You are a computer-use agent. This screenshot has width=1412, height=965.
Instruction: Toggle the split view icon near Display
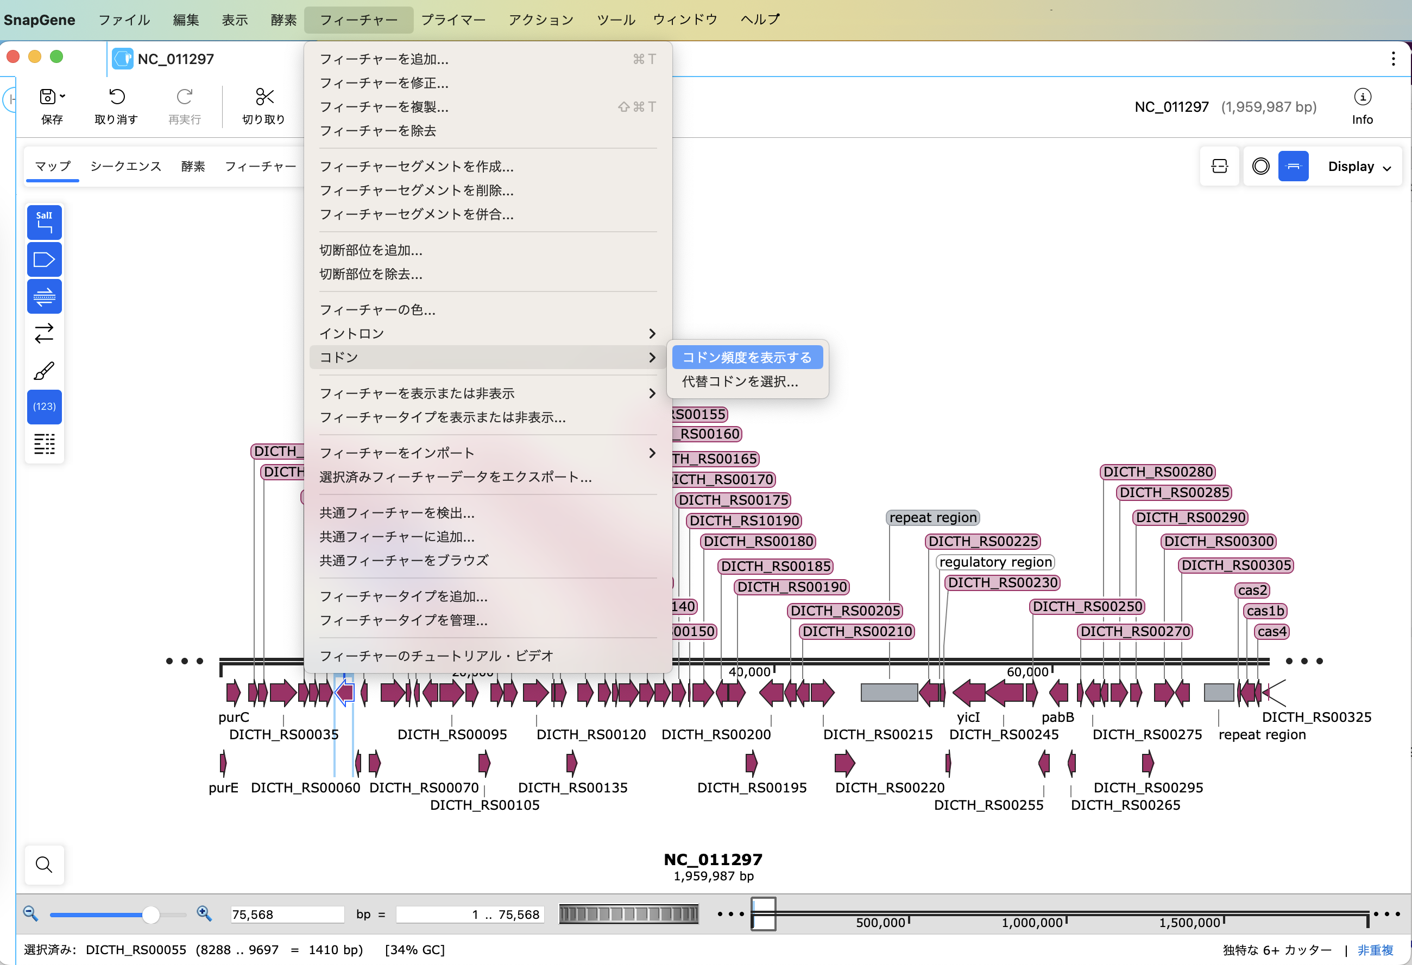[1219, 166]
